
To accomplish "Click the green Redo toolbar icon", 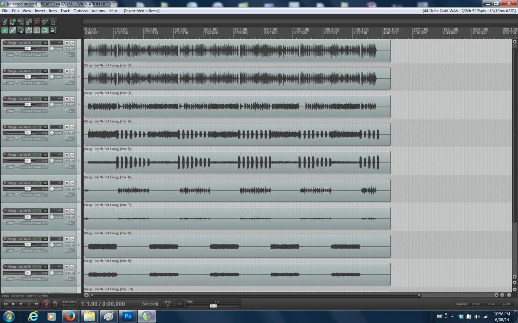I will [45, 22].
